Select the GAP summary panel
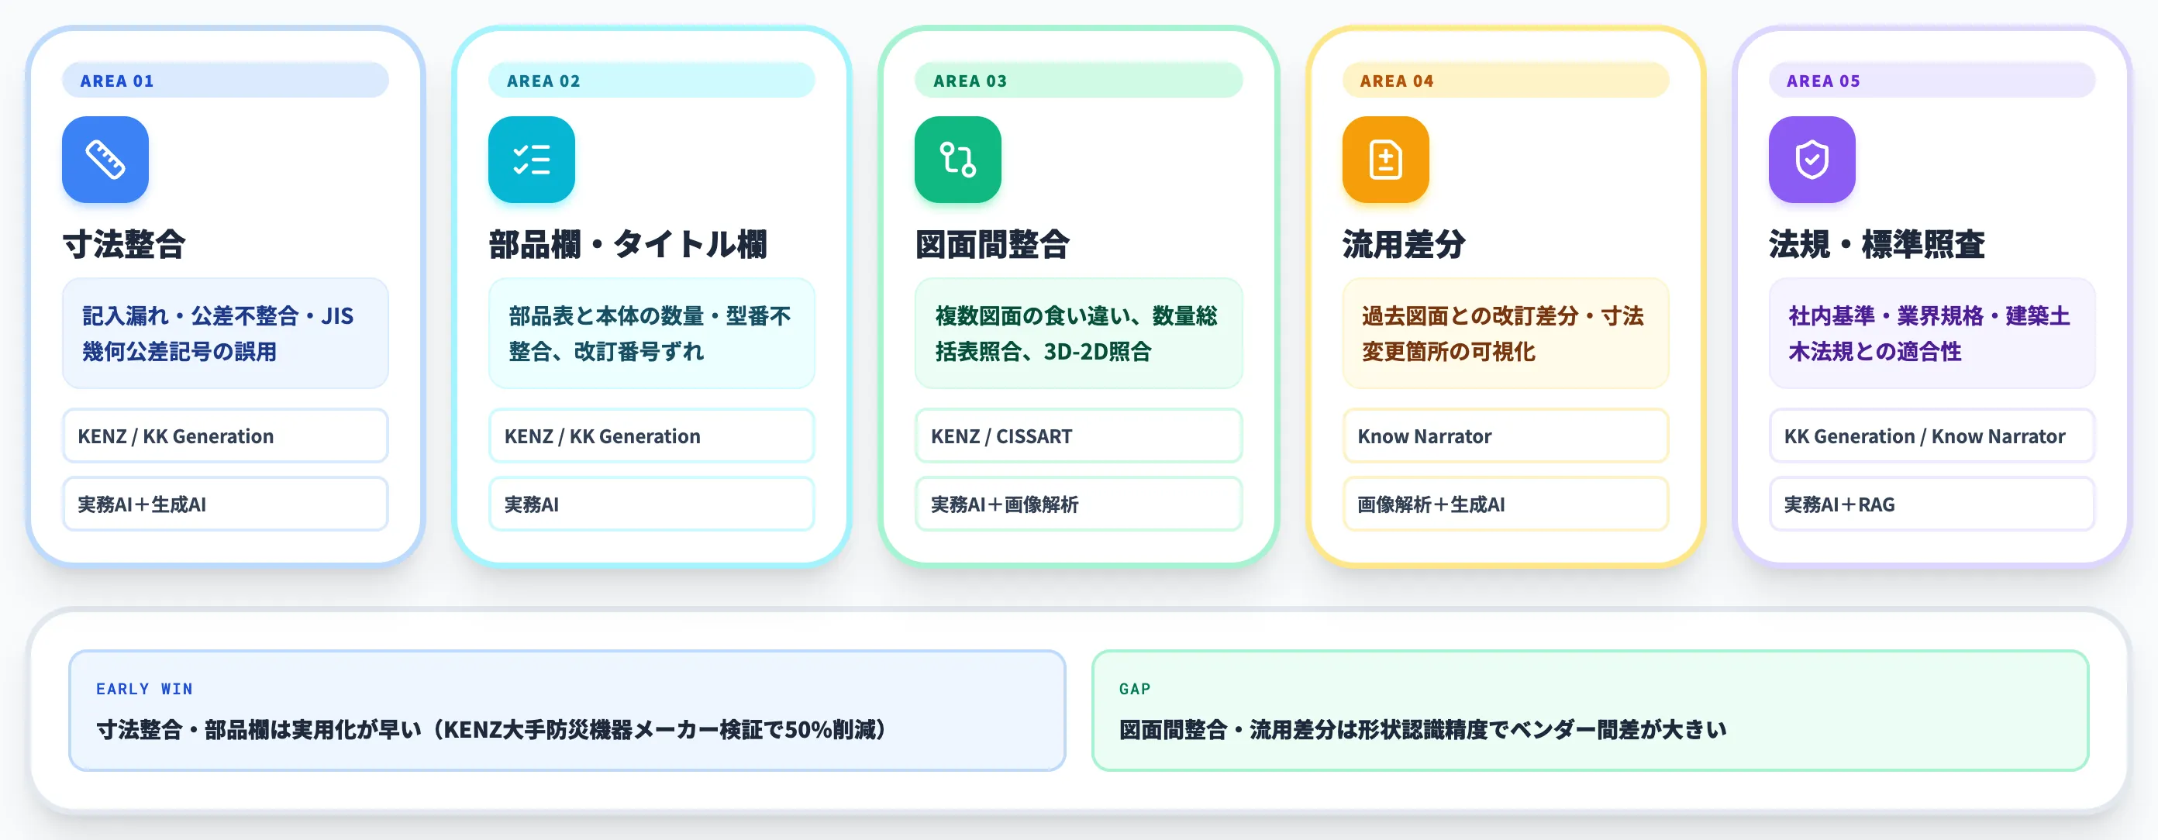The image size is (2158, 840). 1590,710
